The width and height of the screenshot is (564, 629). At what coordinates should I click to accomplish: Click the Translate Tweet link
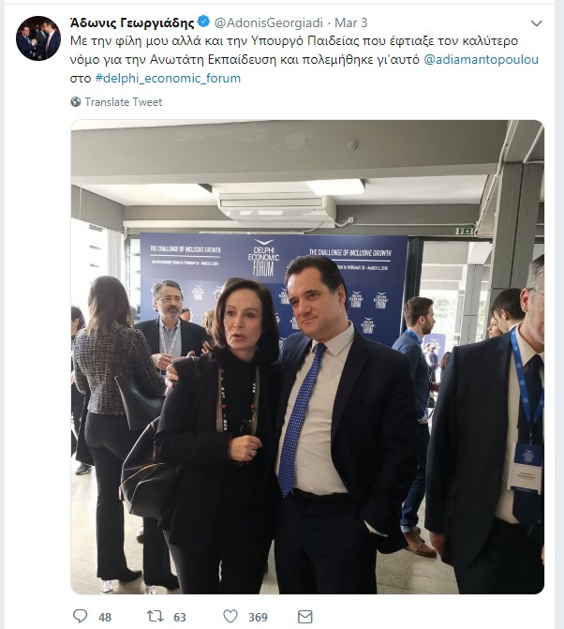pos(124,102)
